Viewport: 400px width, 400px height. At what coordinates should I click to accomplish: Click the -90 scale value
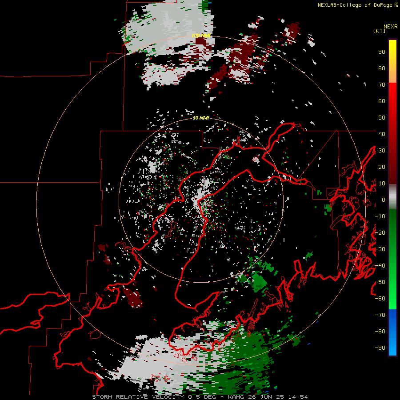(x=380, y=348)
